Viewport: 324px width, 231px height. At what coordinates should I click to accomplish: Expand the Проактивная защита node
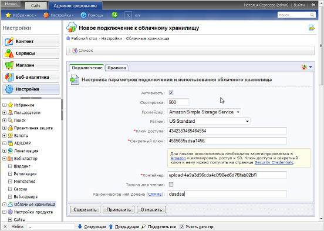4,128
